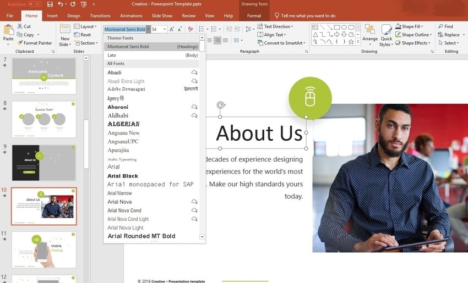Click the Cut scissors icon
Image resolution: width=468 pixels, height=283 pixels.
click(20, 26)
